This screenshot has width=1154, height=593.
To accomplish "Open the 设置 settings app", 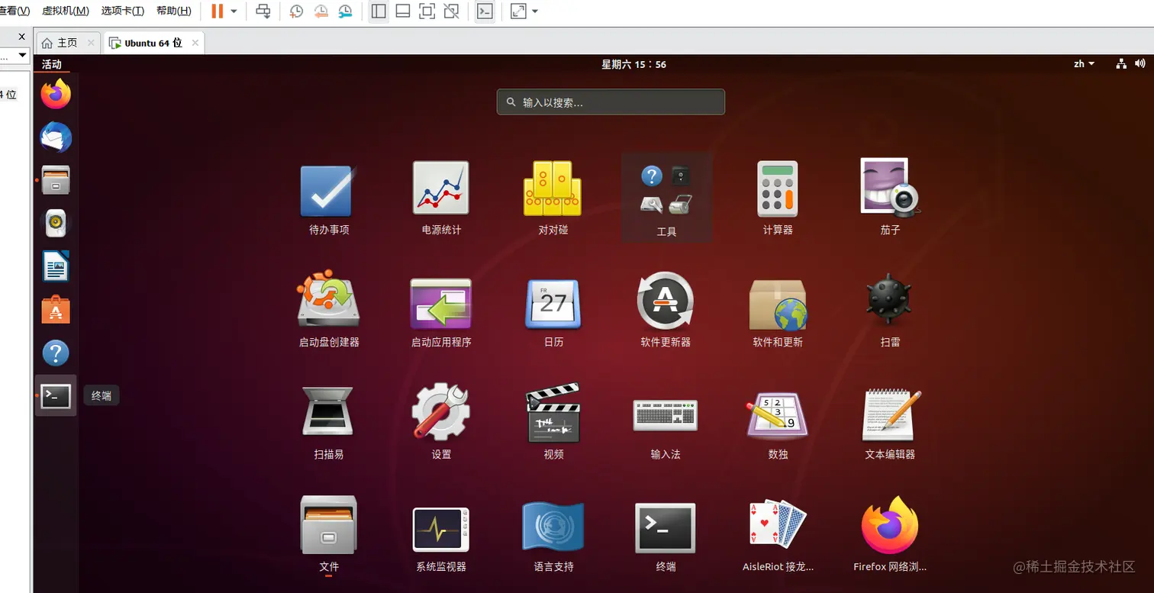I will point(441,423).
